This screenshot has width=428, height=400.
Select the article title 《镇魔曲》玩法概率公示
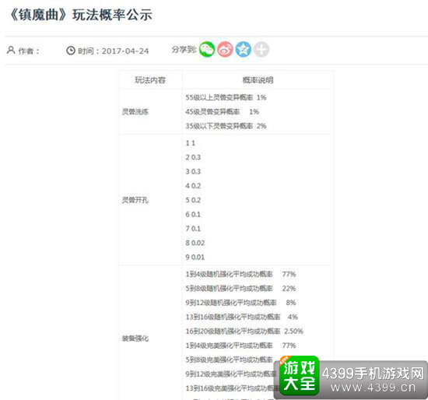point(81,15)
